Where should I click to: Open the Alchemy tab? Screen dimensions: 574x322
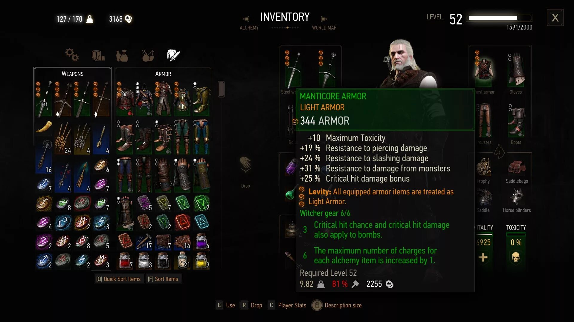249,28
